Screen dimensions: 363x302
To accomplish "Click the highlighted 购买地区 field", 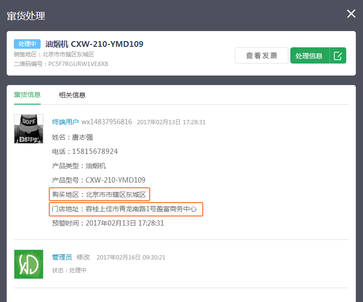I will (x=99, y=194).
